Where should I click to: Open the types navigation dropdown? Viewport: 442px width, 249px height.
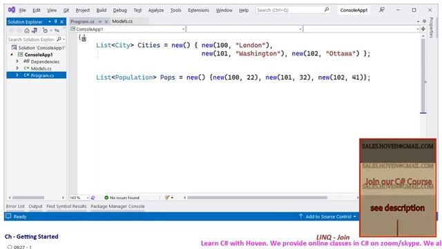point(300,29)
